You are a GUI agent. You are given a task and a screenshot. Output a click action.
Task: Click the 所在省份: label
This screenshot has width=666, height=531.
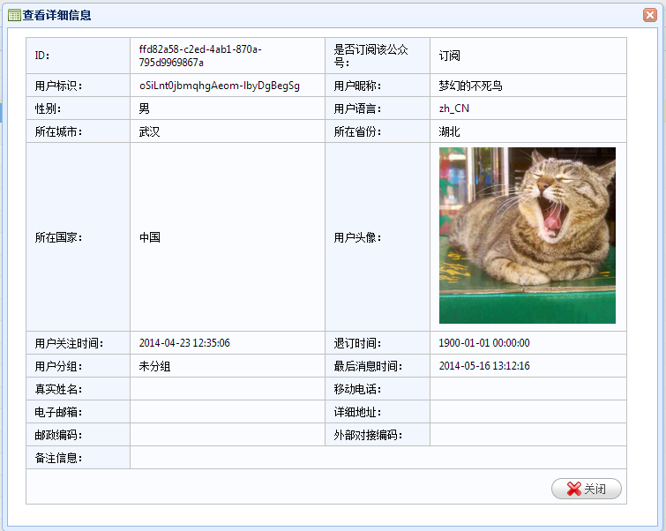tap(357, 131)
